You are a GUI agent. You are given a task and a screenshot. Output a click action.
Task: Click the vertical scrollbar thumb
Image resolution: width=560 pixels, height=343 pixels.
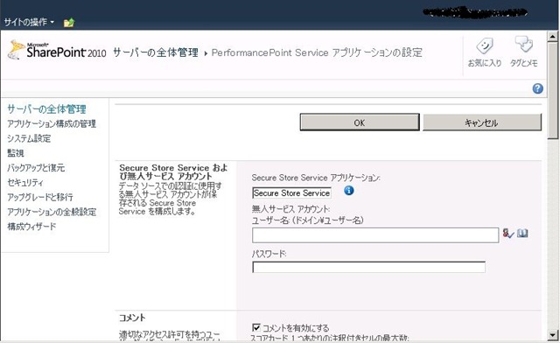pos(552,90)
